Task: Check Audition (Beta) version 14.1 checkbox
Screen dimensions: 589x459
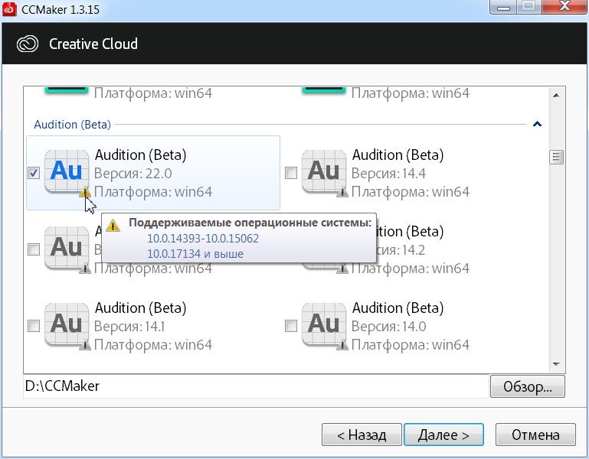Action: [34, 326]
